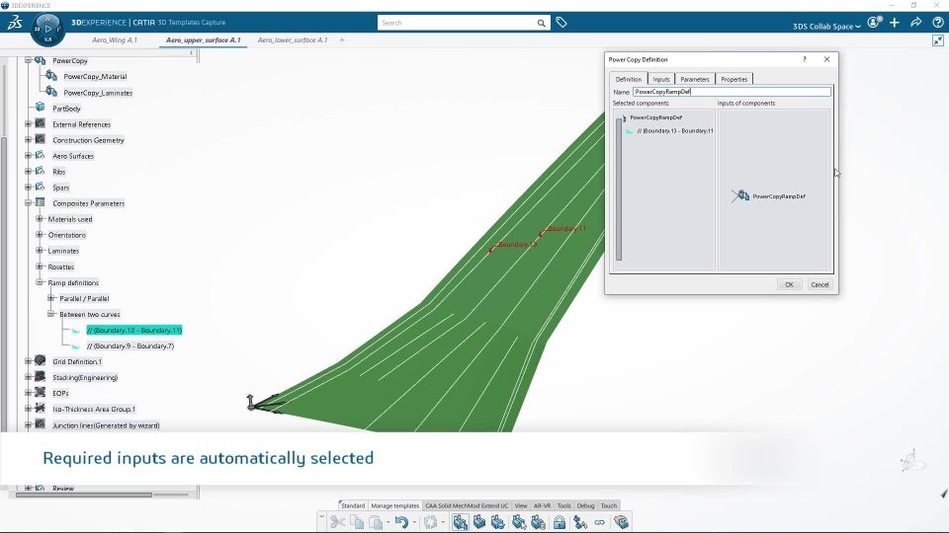Close the Power Copy Definition dialog

click(x=826, y=59)
